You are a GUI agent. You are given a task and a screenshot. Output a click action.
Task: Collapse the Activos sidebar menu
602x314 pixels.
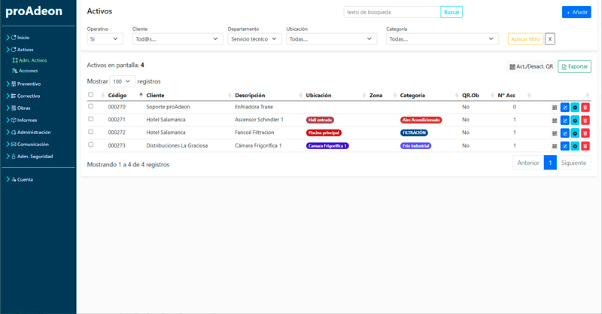[20, 50]
